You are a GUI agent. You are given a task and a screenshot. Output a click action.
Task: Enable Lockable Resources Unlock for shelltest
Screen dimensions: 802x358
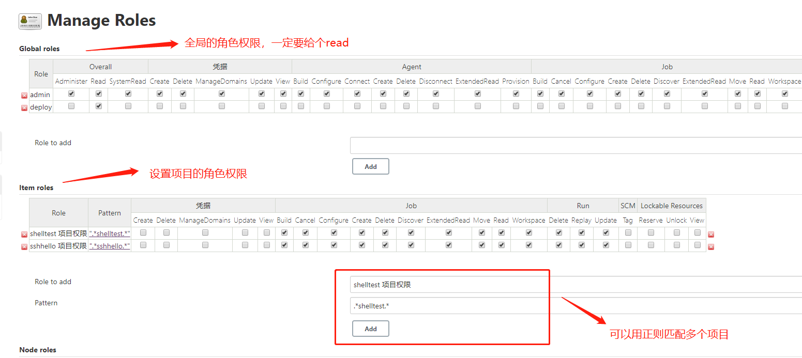click(x=676, y=232)
